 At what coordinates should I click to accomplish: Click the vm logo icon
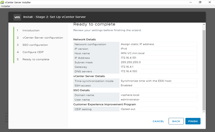[17, 17]
